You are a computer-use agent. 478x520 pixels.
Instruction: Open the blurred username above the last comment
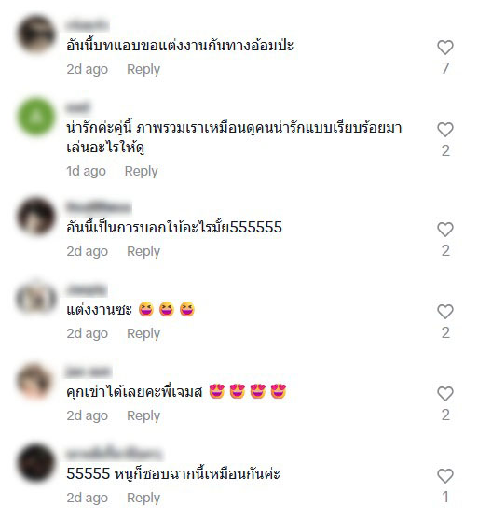point(115,453)
